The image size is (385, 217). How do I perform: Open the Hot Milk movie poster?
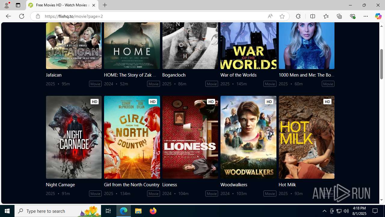point(306,137)
